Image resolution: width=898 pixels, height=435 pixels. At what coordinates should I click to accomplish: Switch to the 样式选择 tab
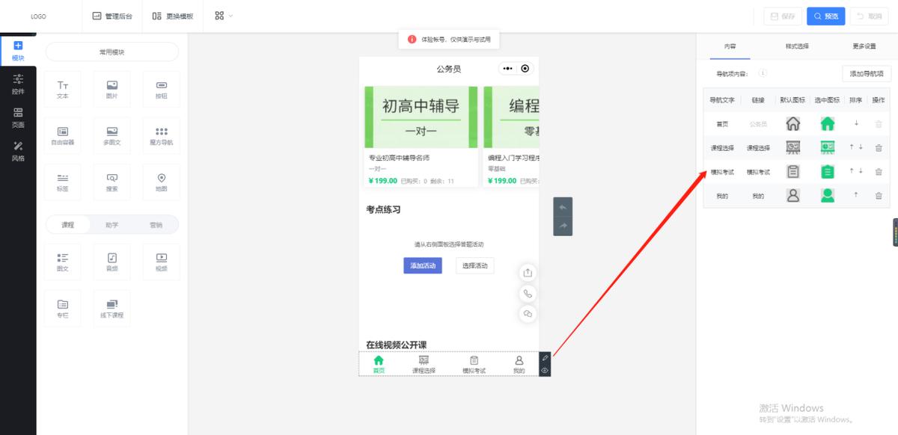click(x=795, y=46)
